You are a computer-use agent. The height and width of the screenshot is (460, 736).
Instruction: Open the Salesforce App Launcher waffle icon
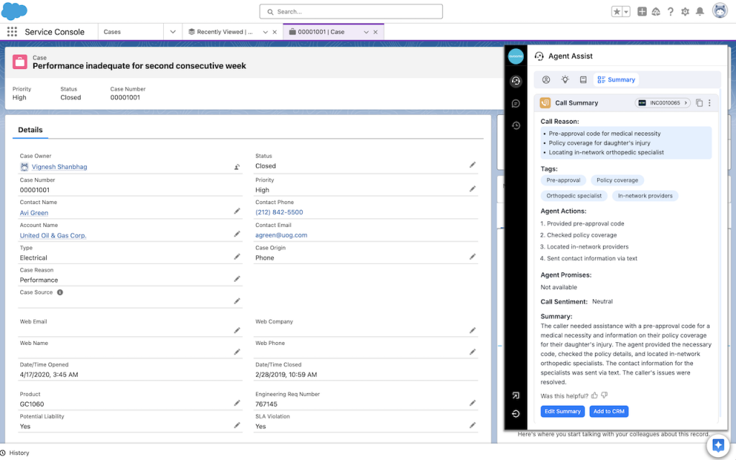pos(11,32)
